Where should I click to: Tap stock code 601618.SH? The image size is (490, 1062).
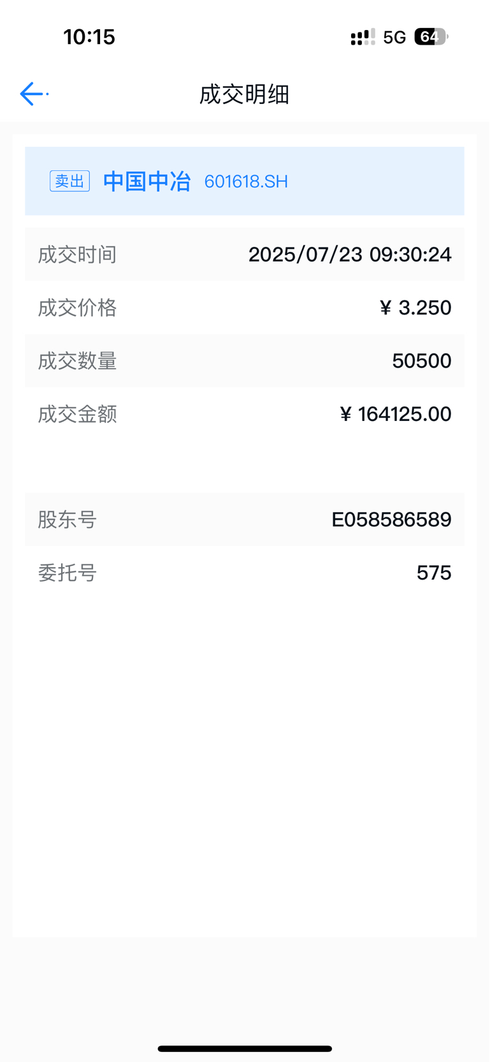click(x=246, y=182)
